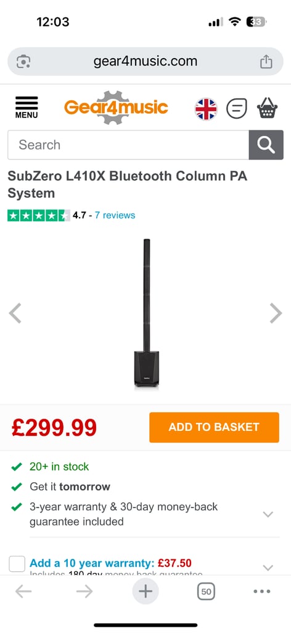The height and width of the screenshot is (633, 291).
Task: Open the browser three-dots menu
Action: tap(262, 592)
